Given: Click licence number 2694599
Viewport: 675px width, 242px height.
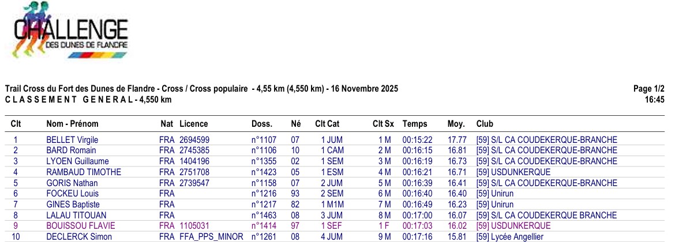Looking at the screenshot, I should [194, 139].
